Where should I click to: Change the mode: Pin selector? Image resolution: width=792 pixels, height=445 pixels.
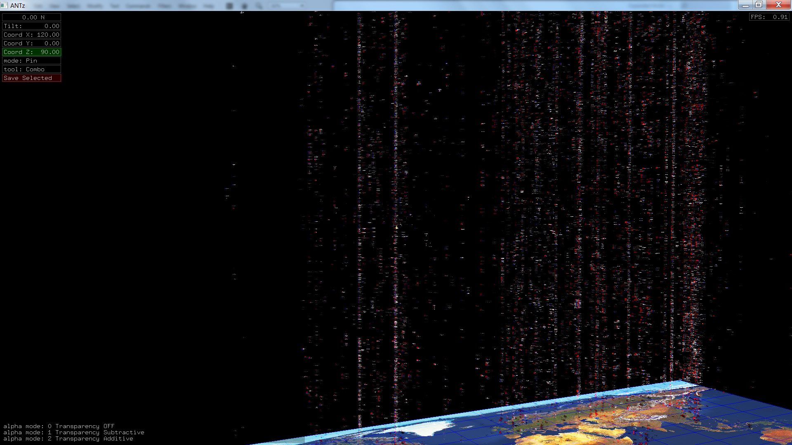click(32, 61)
